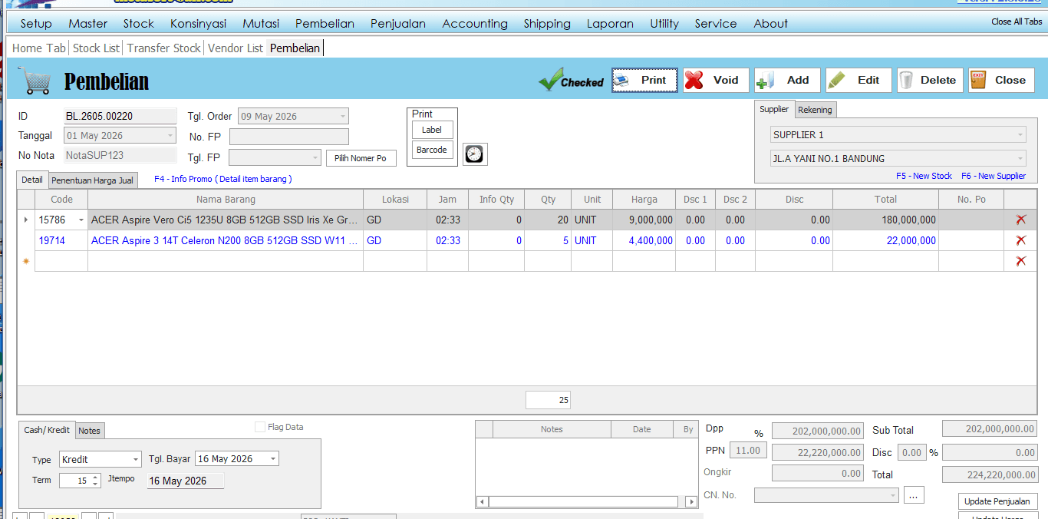Close the Pembelian form
This screenshot has width=1048, height=519.
pyautogui.click(x=1001, y=80)
